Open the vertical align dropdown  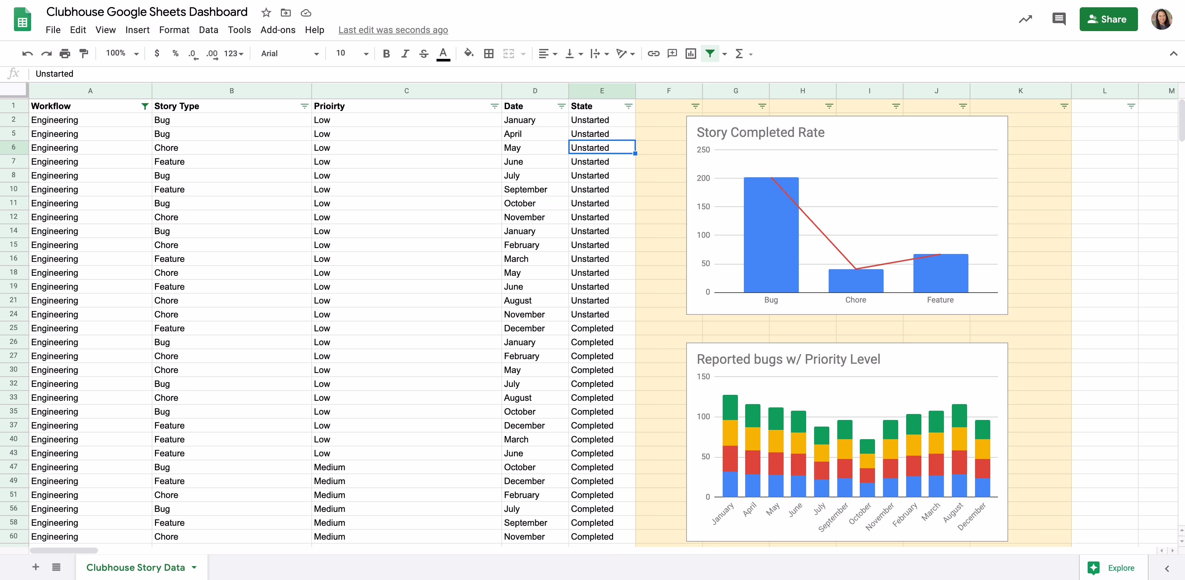pyautogui.click(x=574, y=54)
